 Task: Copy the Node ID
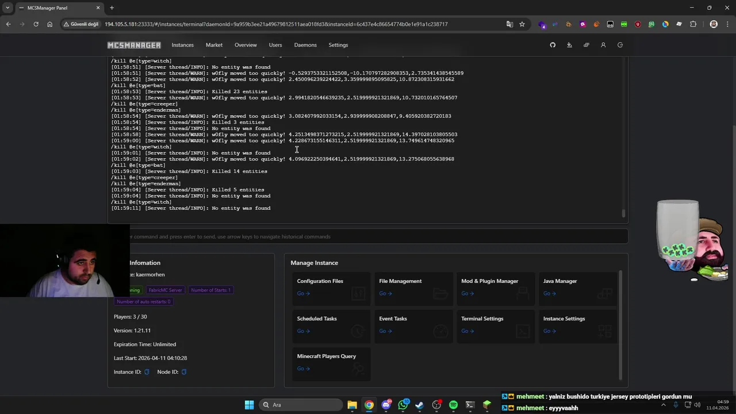tap(184, 372)
